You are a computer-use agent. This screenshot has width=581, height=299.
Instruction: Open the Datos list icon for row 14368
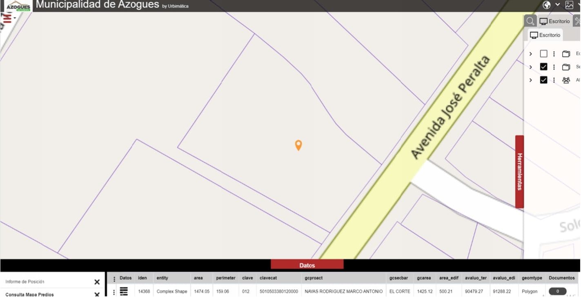click(x=124, y=291)
